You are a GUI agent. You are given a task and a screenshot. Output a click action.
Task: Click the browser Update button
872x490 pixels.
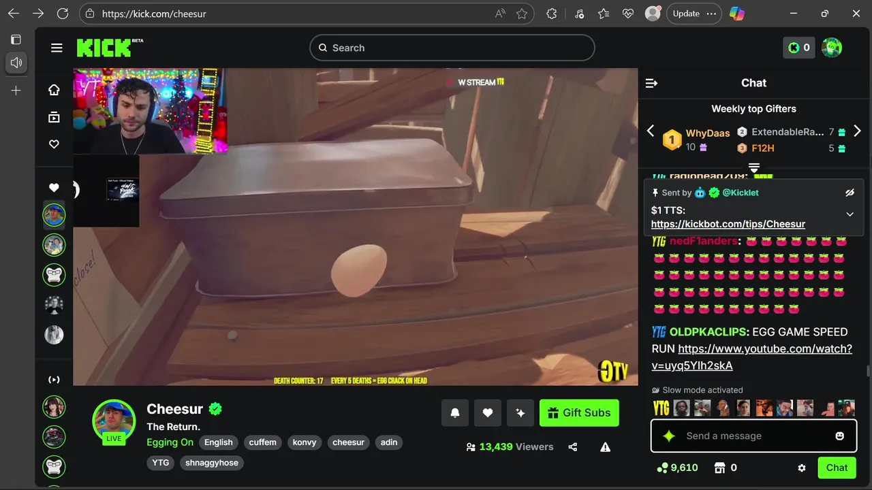point(686,14)
